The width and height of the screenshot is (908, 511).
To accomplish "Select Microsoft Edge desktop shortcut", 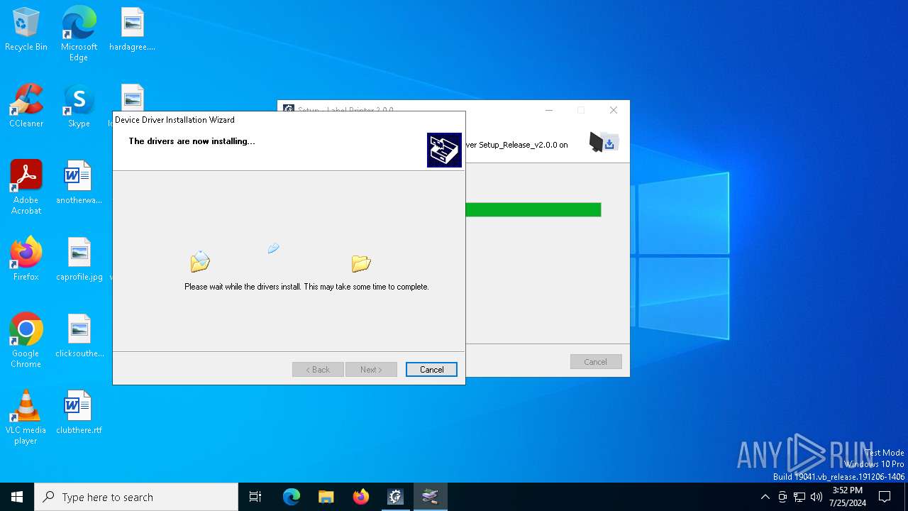I will (79, 33).
